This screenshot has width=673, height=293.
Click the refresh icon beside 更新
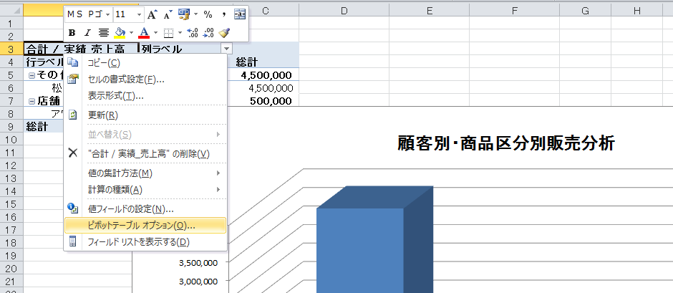coord(73,115)
